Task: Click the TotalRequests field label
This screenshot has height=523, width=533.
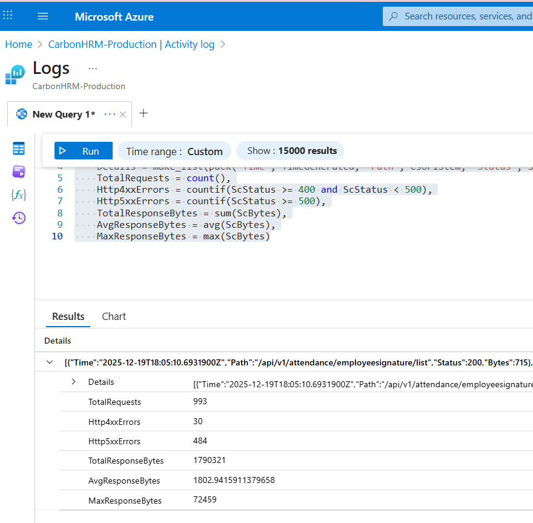Action: click(x=114, y=402)
